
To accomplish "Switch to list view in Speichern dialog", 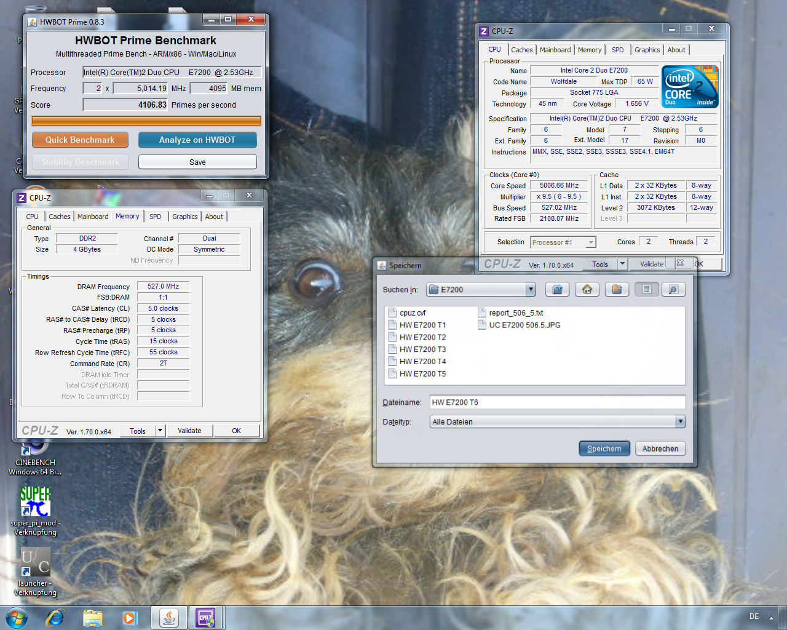I will (x=647, y=289).
